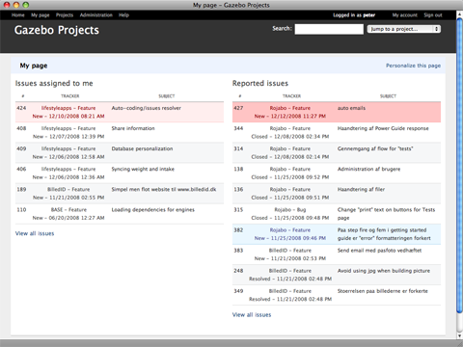Open Haandtering af Power Guide response issue
Viewport: 463px width, 347px height.
[x=383, y=128]
